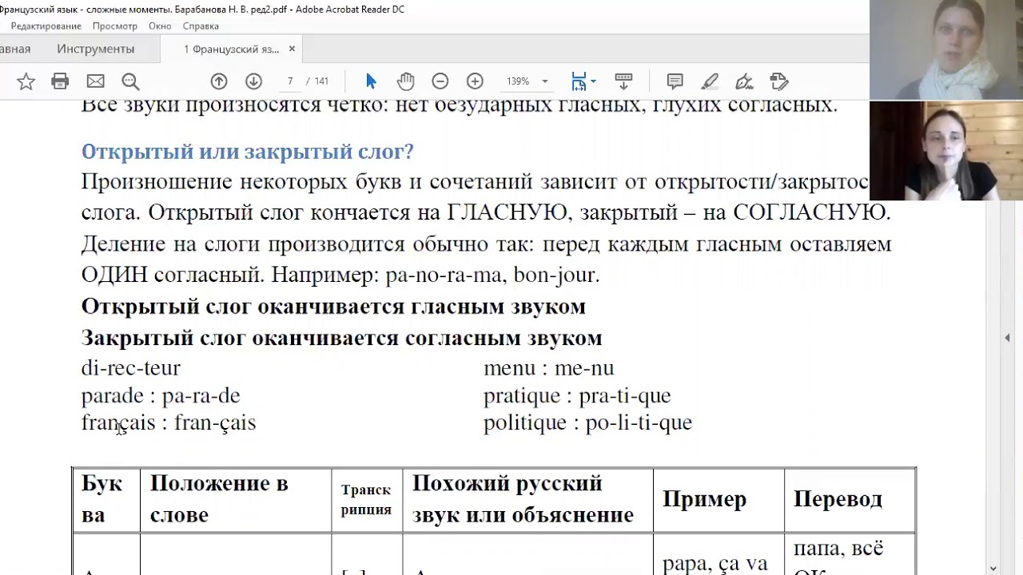Click the share and send tool icon

779,81
